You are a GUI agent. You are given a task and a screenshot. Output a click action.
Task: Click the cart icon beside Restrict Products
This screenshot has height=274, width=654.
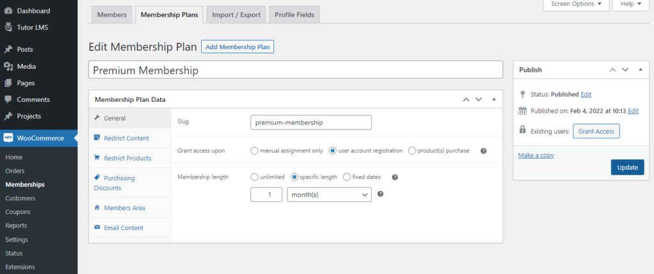97,158
